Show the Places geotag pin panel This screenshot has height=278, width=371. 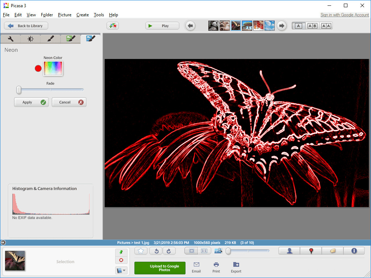point(311,251)
